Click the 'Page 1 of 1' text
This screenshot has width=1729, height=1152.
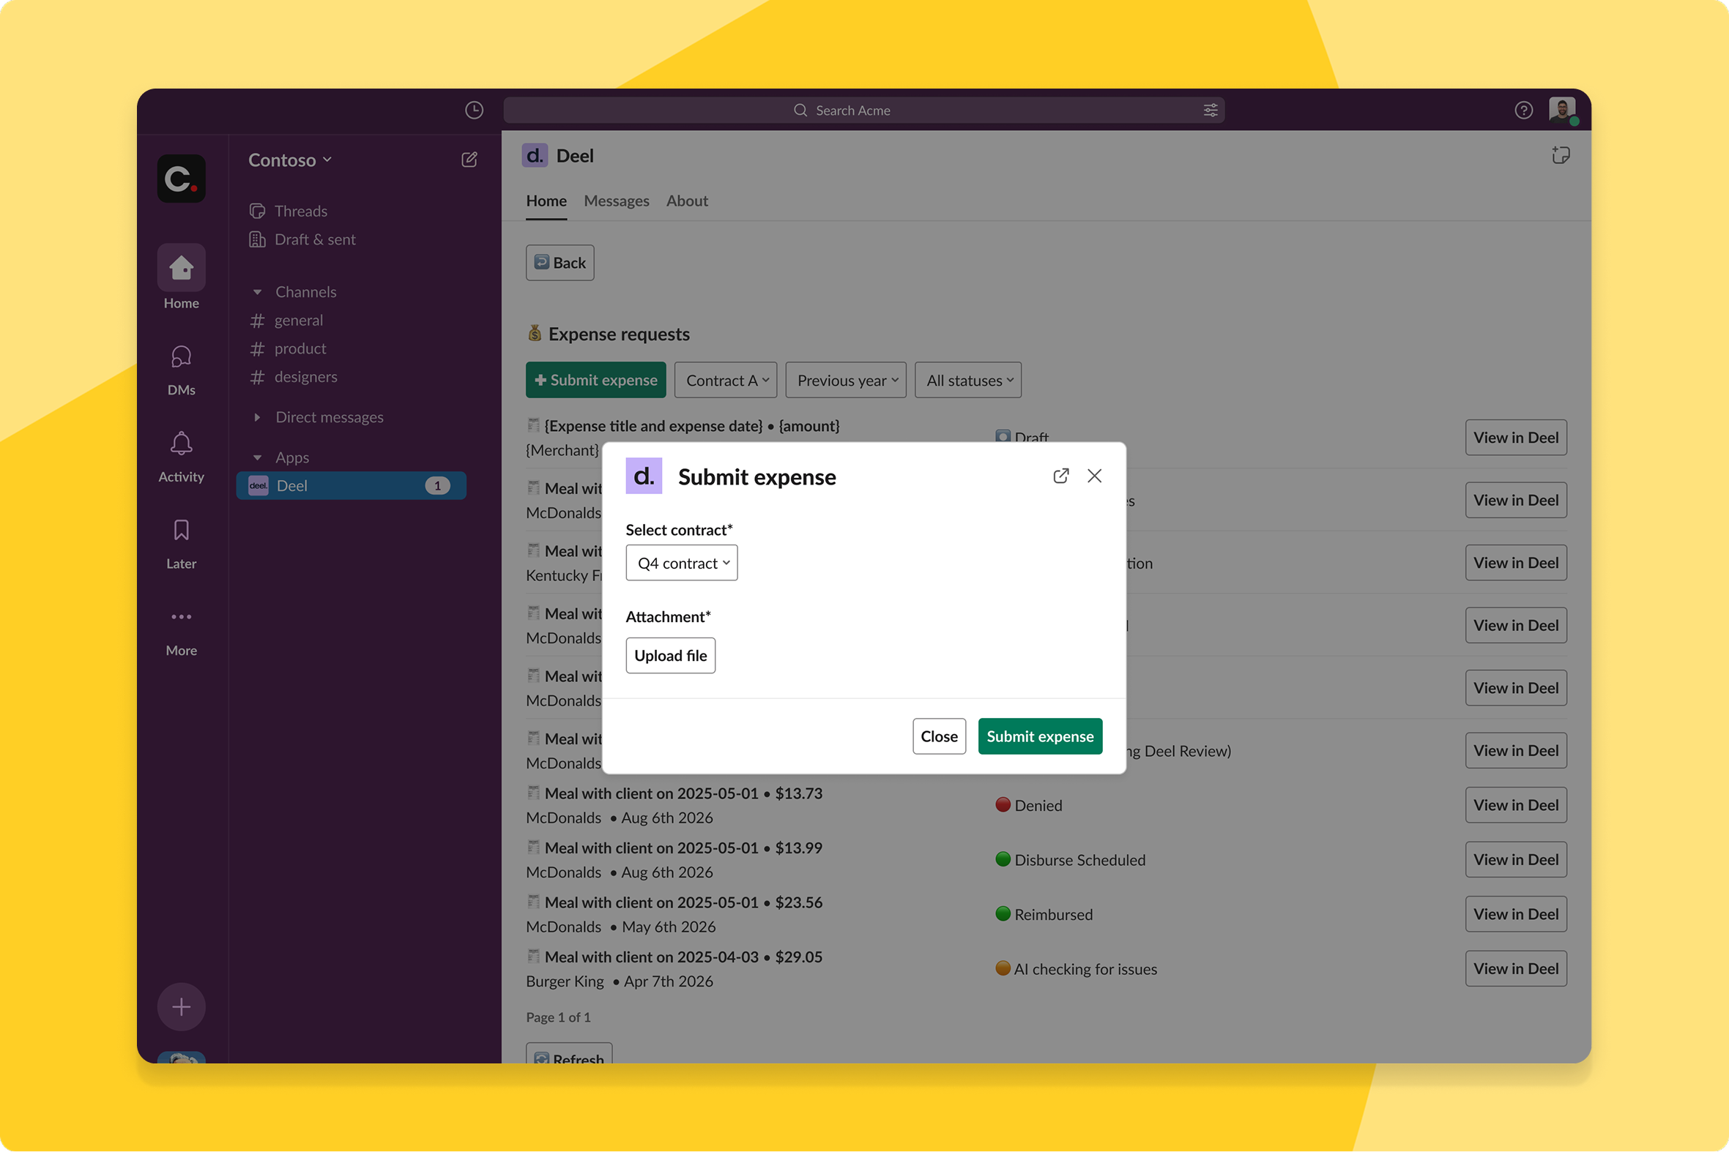pos(558,1017)
